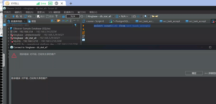
Task: Go forward with the yellow right arrow
Action: tap(157, 16)
